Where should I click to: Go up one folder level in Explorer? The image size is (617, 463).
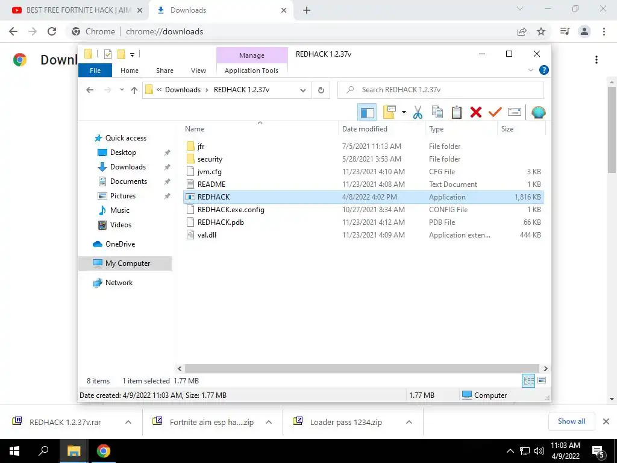point(134,90)
